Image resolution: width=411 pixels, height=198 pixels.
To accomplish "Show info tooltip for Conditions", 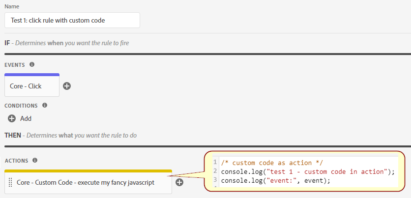I will point(45,105).
